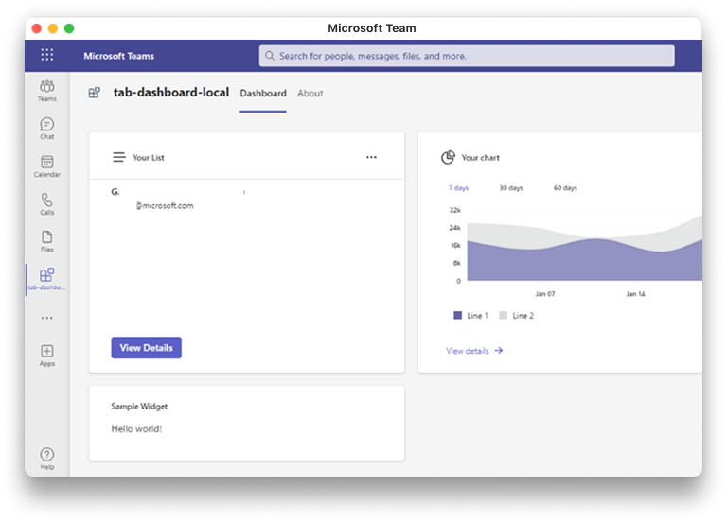Image resolution: width=727 pixels, height=522 pixels.
Task: Open Files in the left rail
Action: pyautogui.click(x=46, y=241)
